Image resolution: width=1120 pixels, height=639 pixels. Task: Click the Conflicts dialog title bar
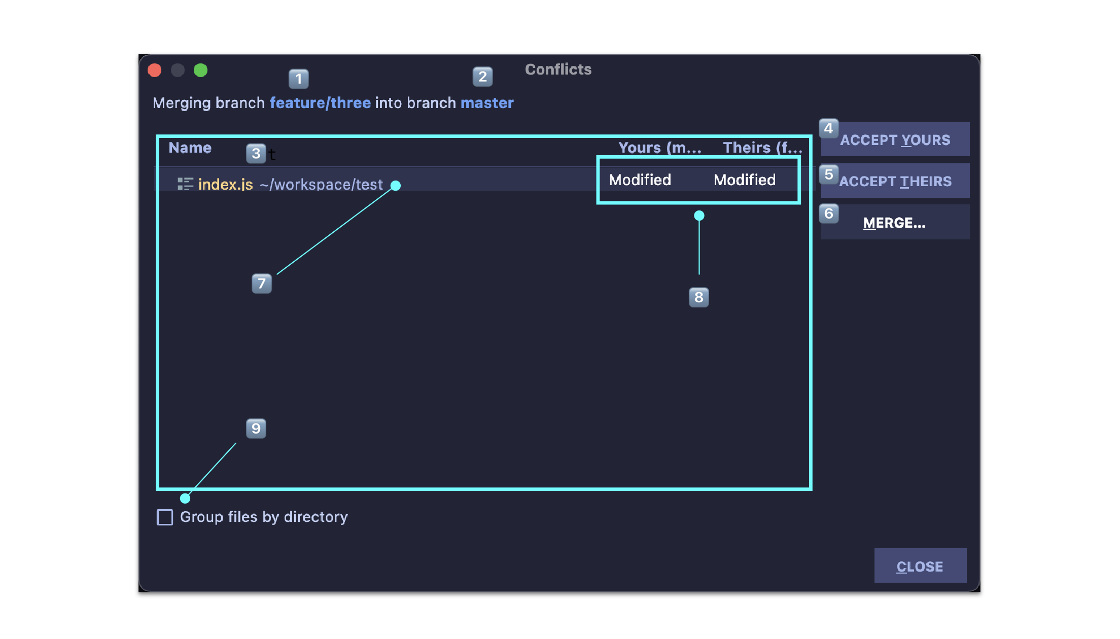[558, 69]
